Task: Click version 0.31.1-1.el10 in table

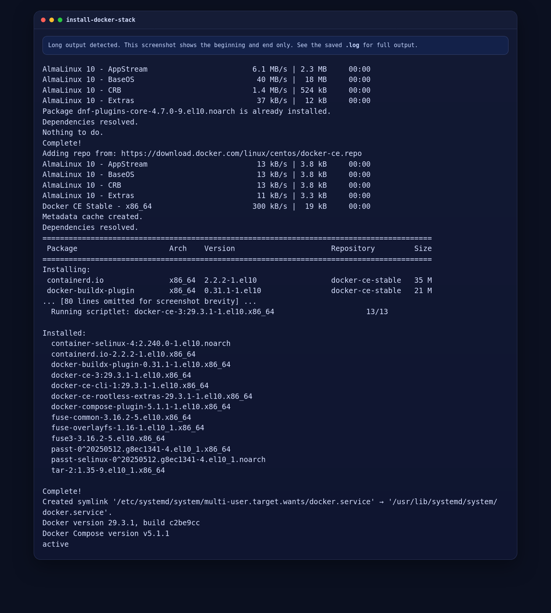Action: (233, 291)
